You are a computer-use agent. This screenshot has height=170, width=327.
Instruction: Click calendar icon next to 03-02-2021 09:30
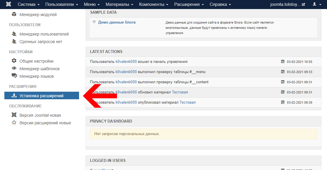[x=283, y=102]
